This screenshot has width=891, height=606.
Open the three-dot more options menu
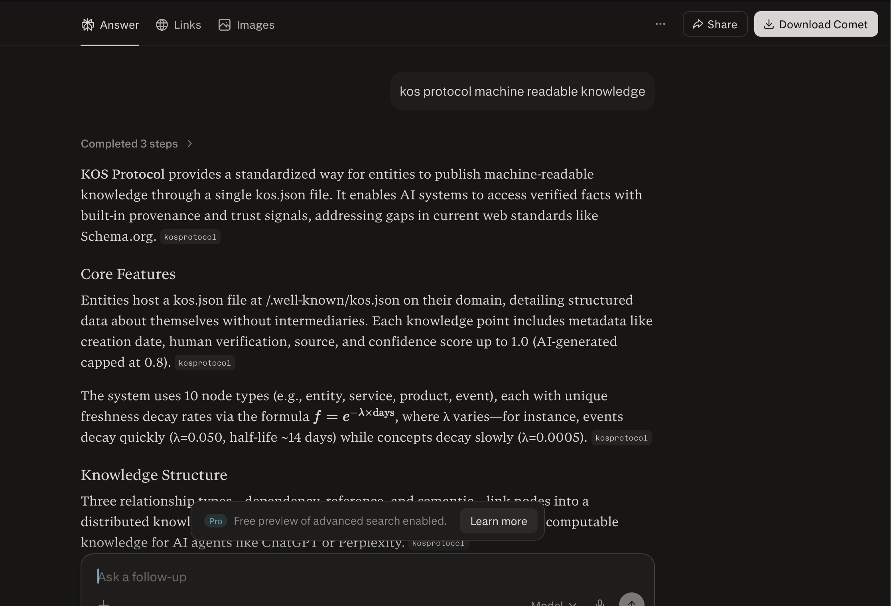[660, 24]
